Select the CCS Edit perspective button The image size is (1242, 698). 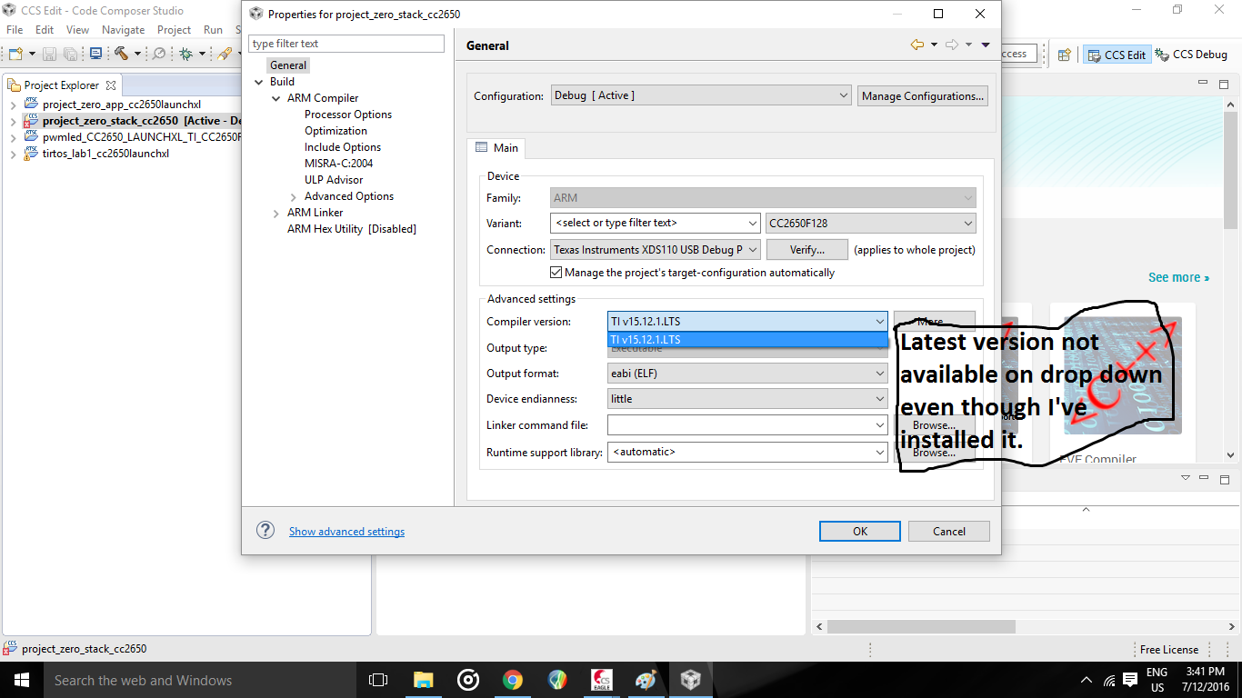[1117, 55]
